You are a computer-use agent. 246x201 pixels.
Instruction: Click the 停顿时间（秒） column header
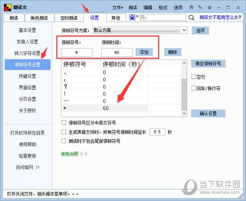[124, 64]
